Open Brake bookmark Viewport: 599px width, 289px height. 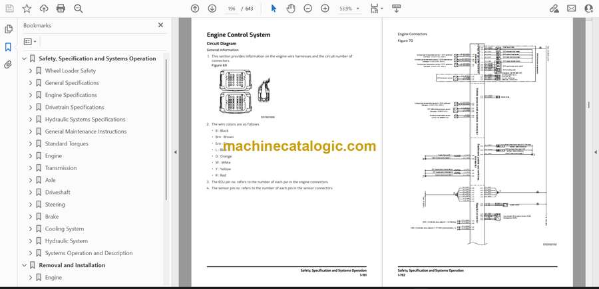[x=52, y=217]
